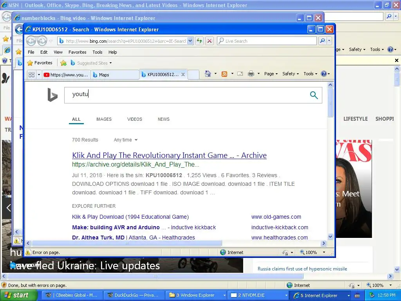This screenshot has height=301, width=401.
Task: Select the ALL results tab
Action: click(76, 119)
